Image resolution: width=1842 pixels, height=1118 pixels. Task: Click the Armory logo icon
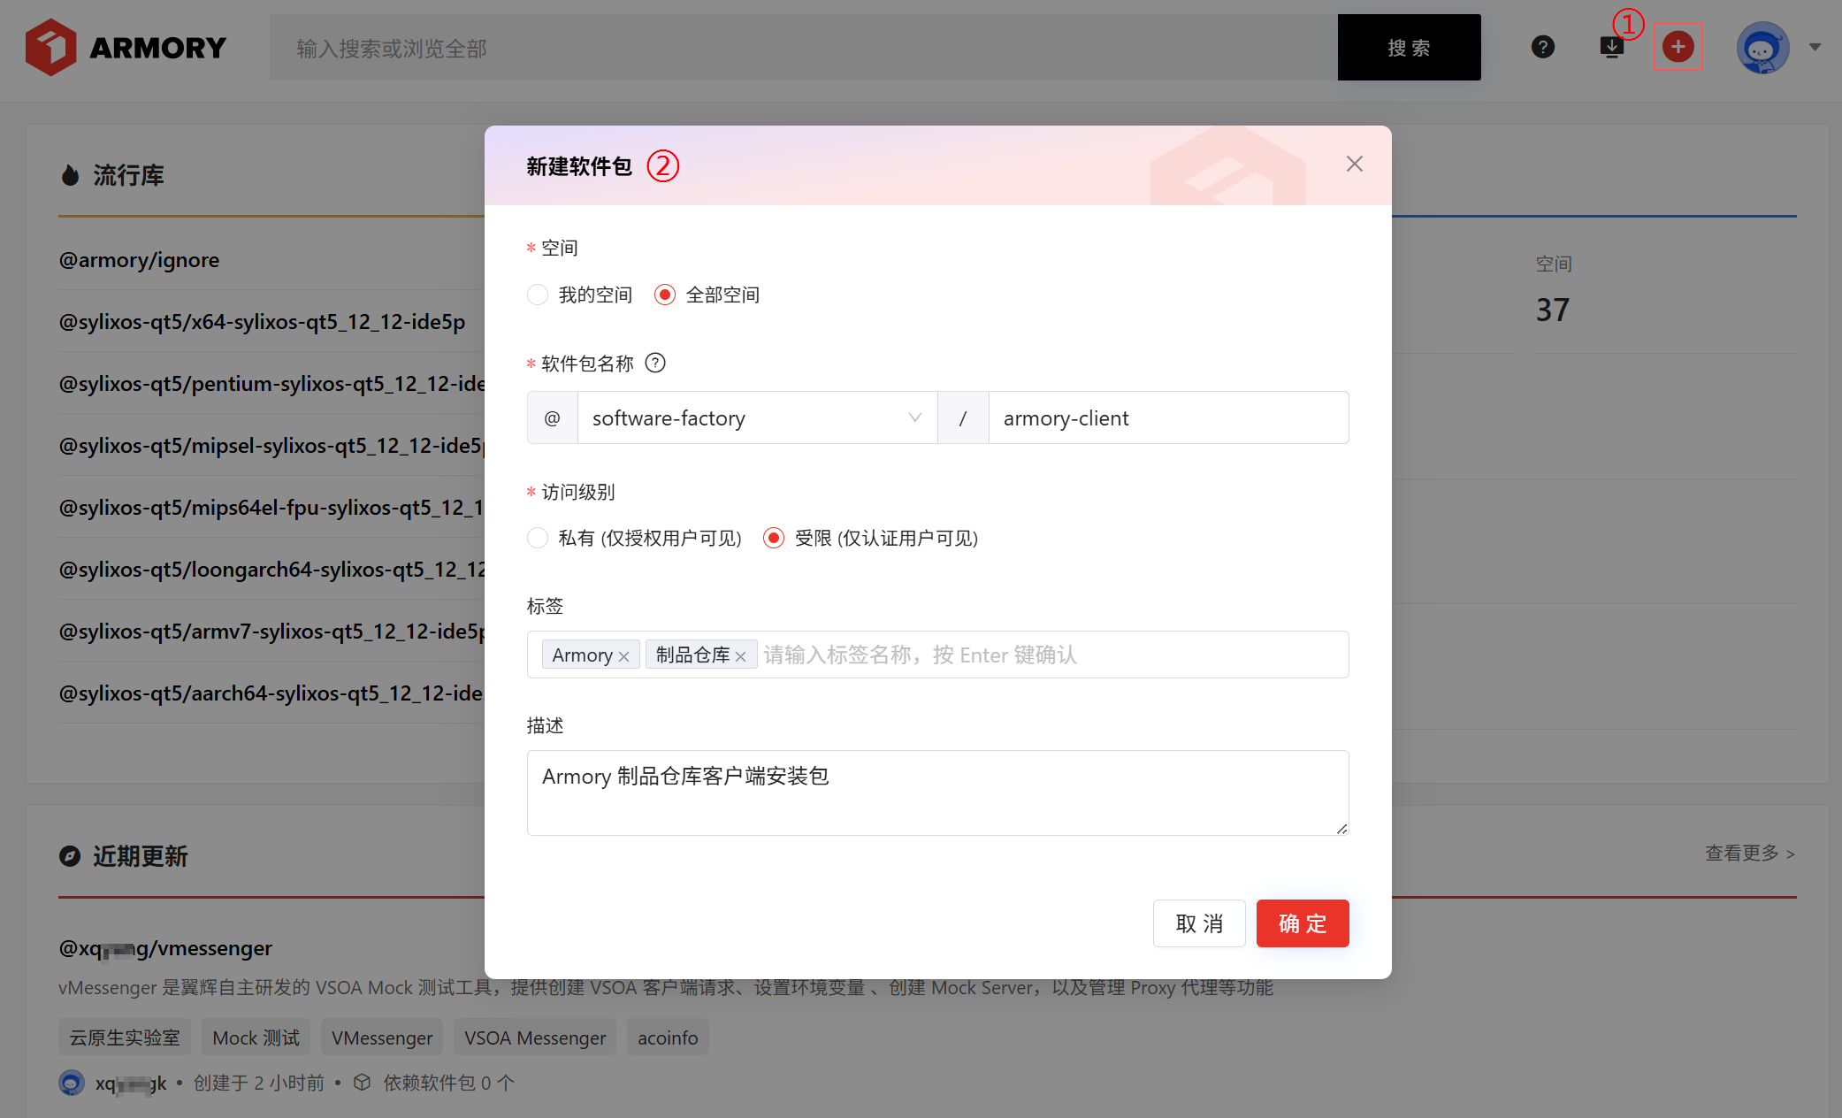tap(50, 47)
